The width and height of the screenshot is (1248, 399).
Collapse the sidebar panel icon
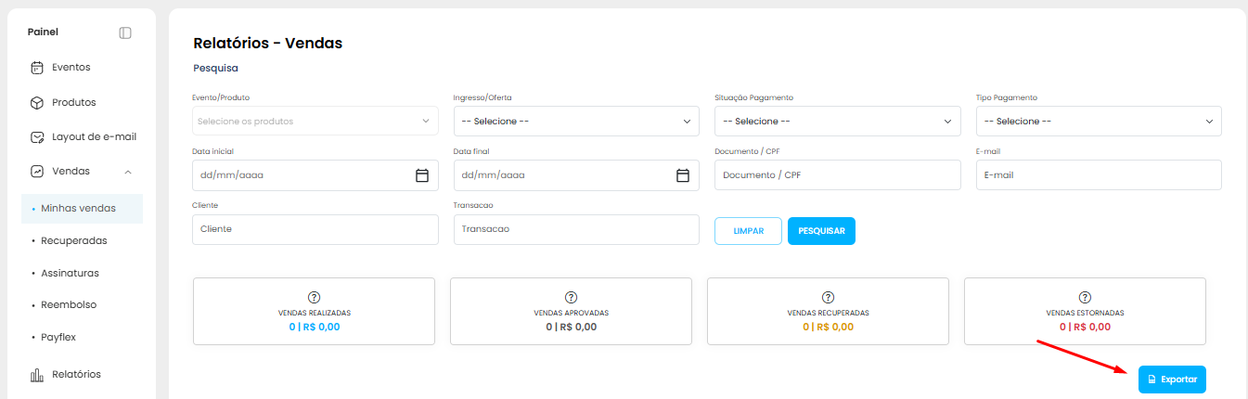tap(125, 32)
